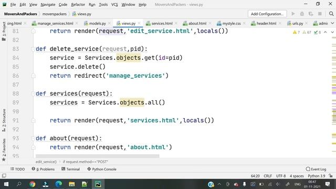Open the View menu
This screenshot has width=336, height=189.
pos(33,4)
